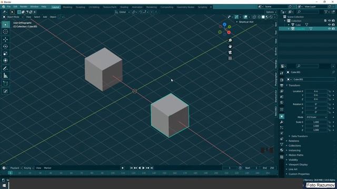Open the Object properties tab
The height and width of the screenshot is (189, 337).
(282, 117)
